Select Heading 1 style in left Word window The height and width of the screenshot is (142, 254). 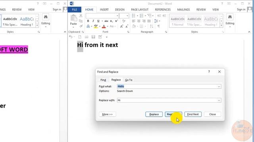27,21
